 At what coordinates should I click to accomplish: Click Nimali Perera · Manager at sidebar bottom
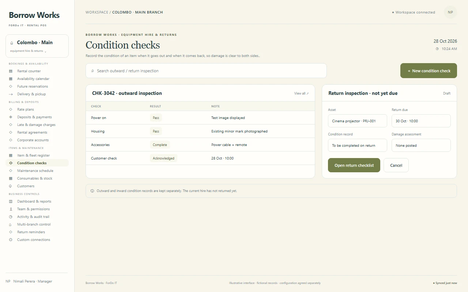click(33, 281)
